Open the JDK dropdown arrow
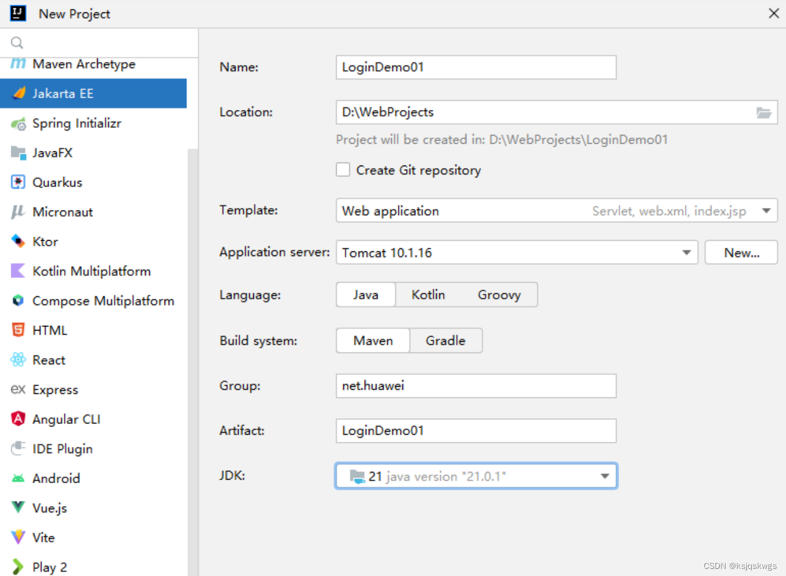The width and height of the screenshot is (786, 576). point(605,476)
